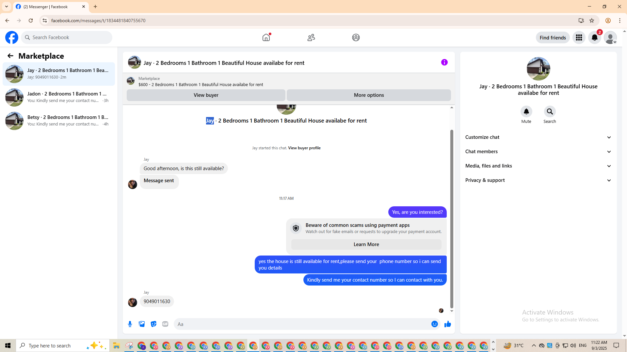Open the Jay conversation in list
The image size is (627, 352).
pyautogui.click(x=59, y=74)
